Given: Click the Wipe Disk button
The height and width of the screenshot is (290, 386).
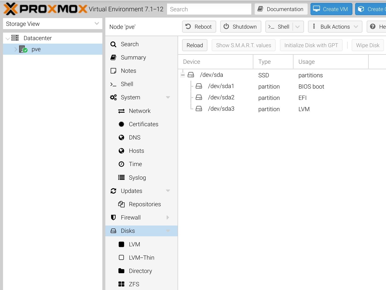Looking at the screenshot, I should click(x=368, y=45).
